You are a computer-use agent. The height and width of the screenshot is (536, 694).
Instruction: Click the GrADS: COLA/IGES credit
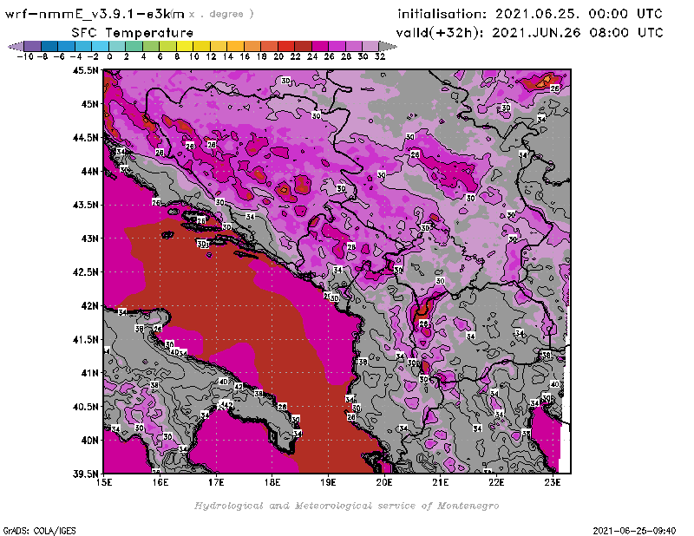pyautogui.click(x=39, y=530)
